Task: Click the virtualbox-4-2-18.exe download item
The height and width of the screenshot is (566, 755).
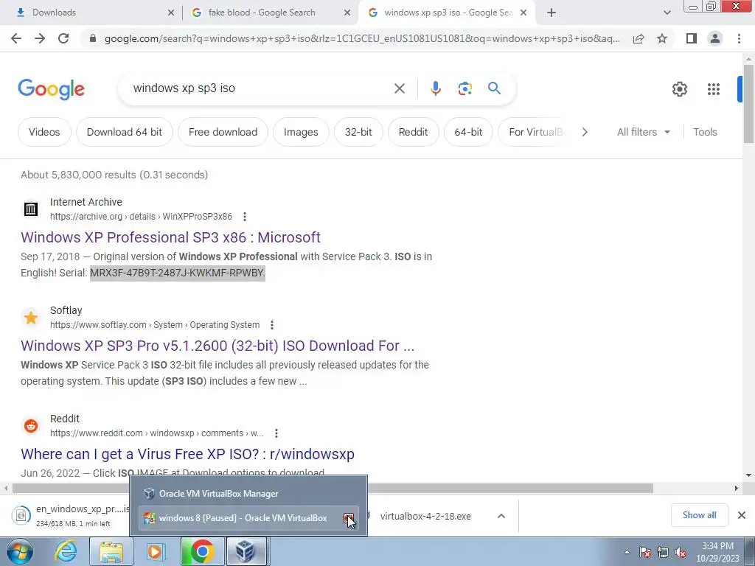Action: pos(425,516)
